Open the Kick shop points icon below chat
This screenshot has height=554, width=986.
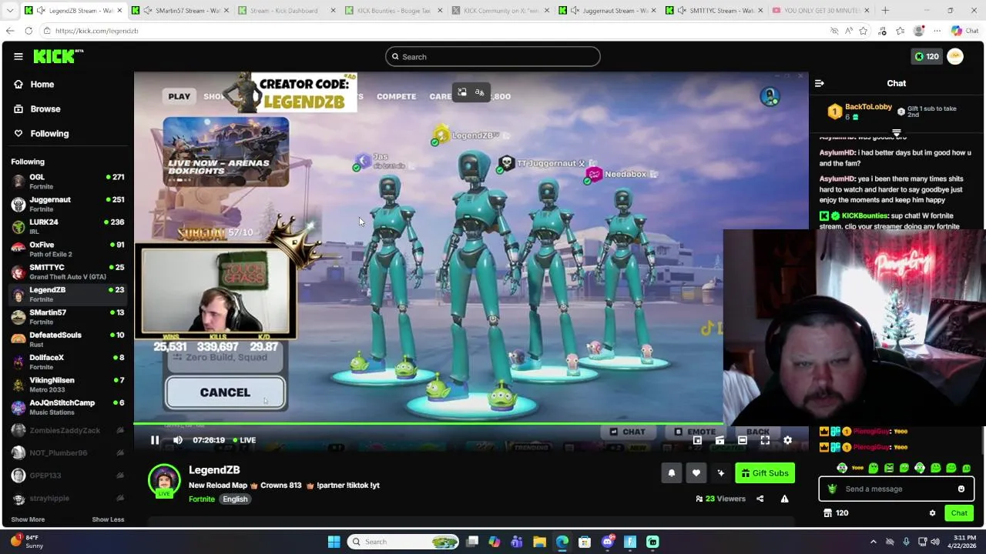click(827, 513)
